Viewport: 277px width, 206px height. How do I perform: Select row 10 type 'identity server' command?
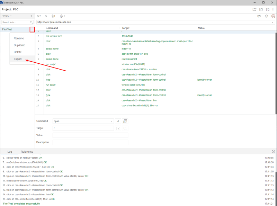point(155,80)
